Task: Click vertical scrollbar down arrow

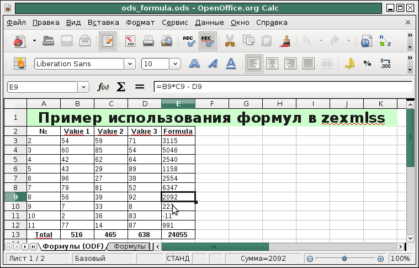Action: click(x=410, y=238)
